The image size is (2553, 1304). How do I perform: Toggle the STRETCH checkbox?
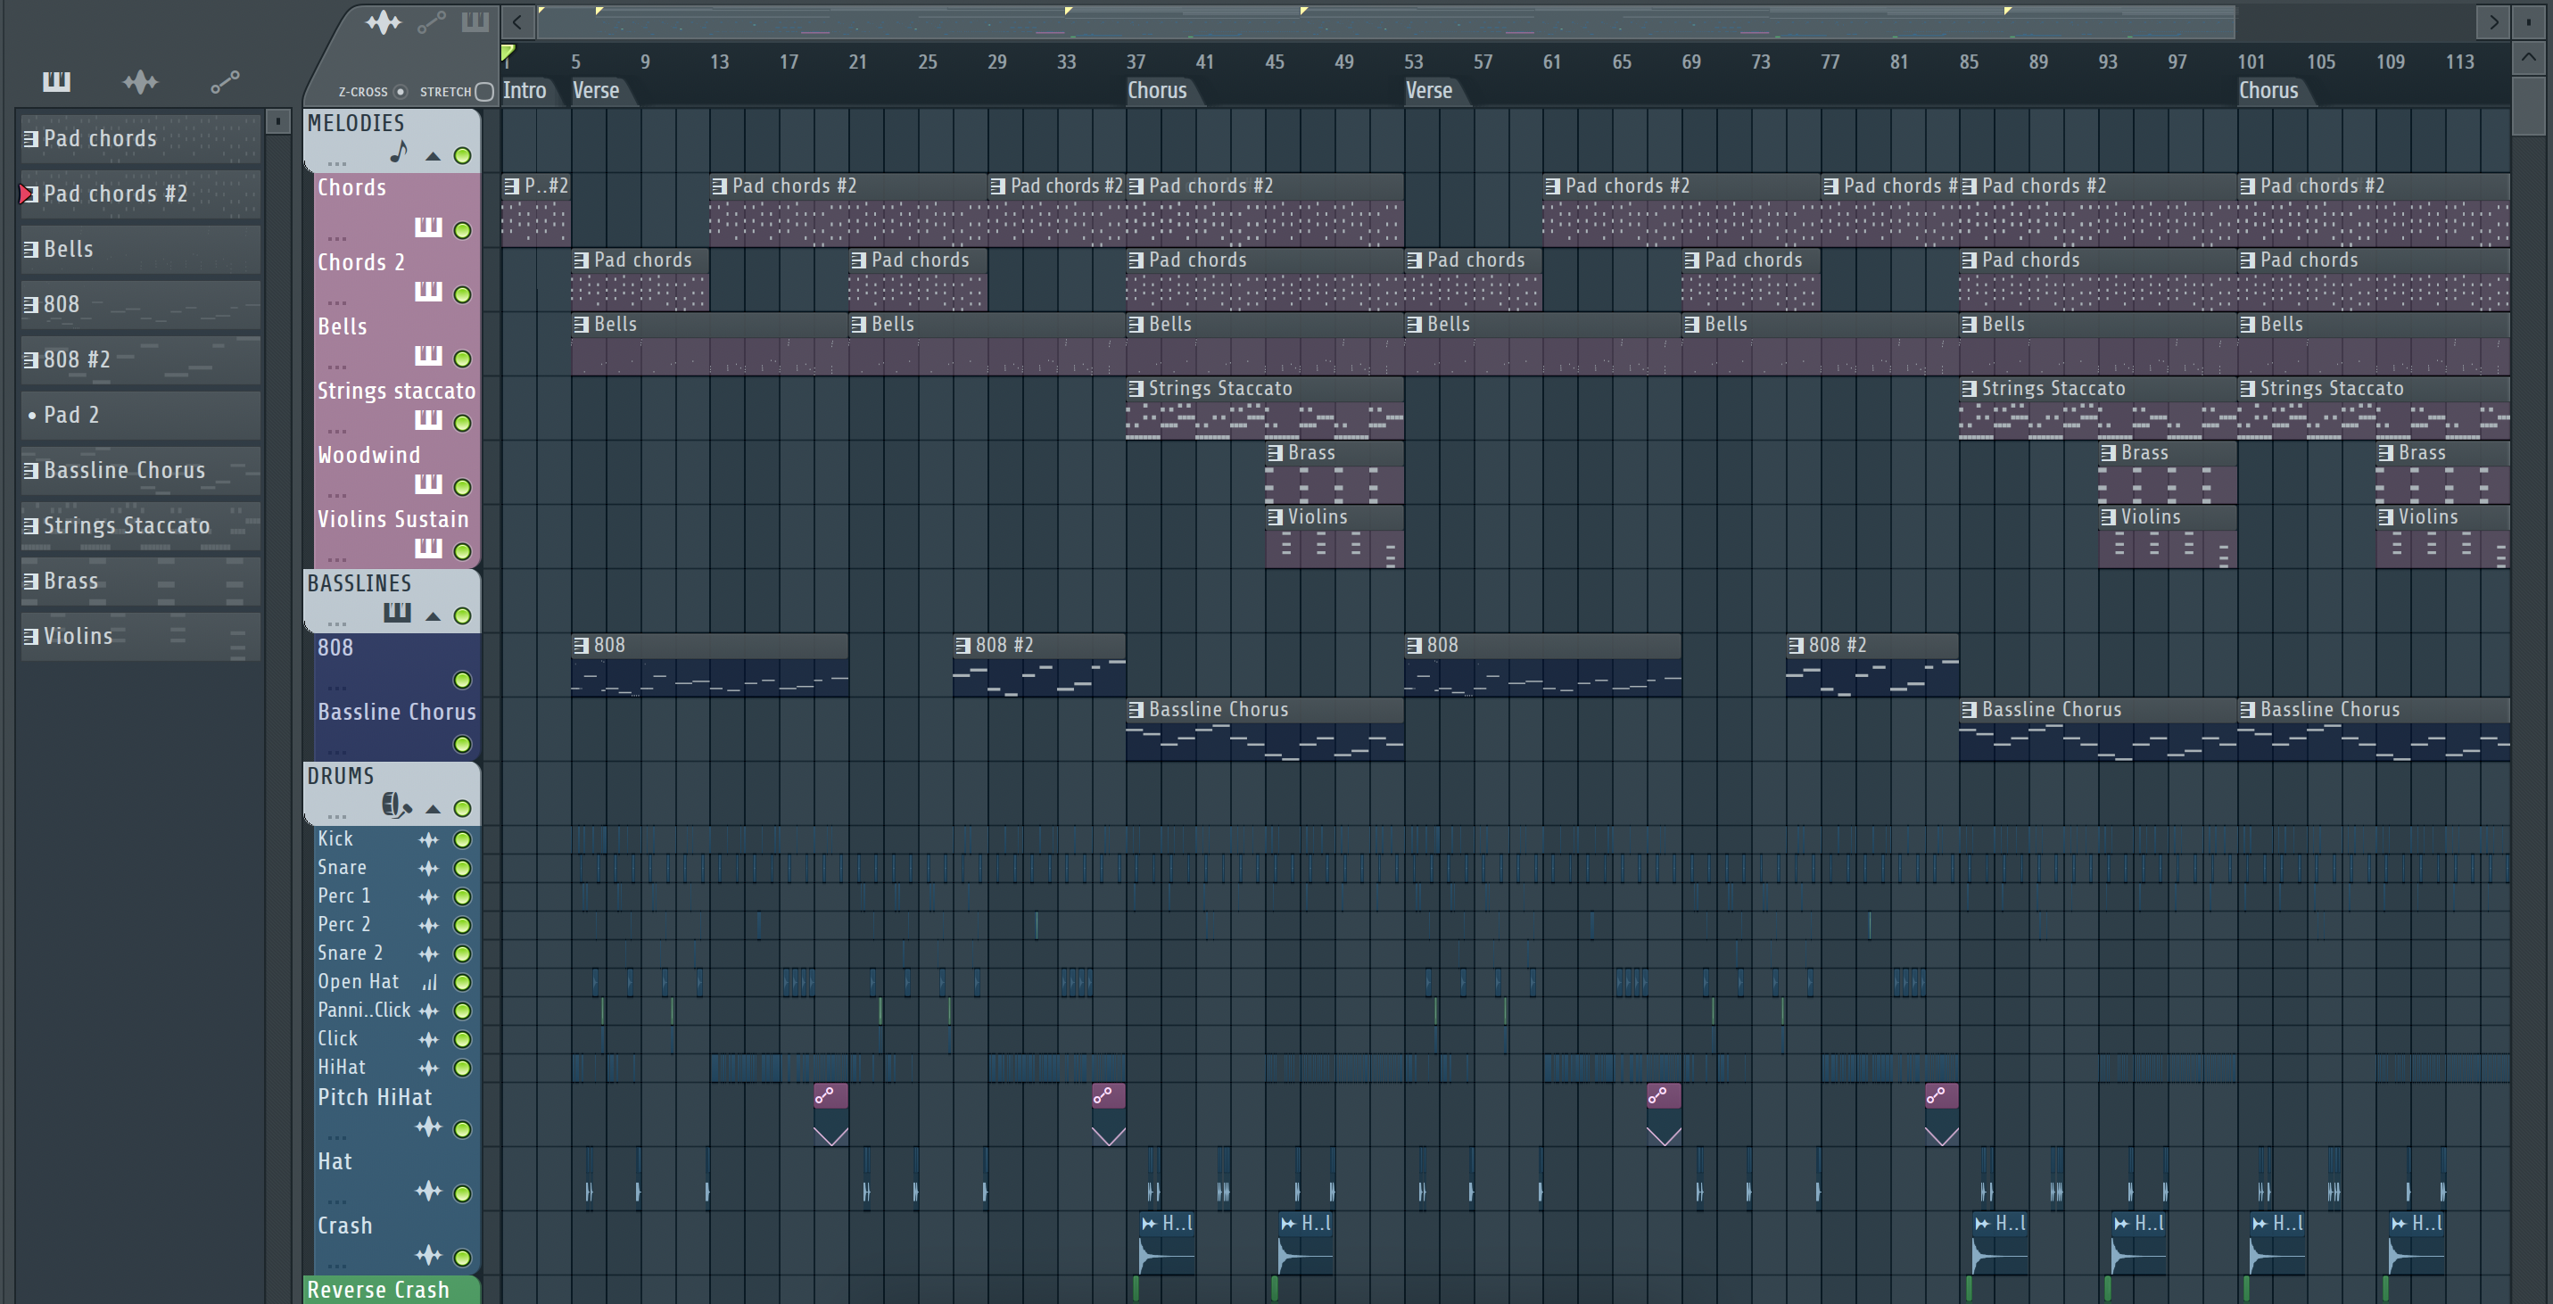483,92
